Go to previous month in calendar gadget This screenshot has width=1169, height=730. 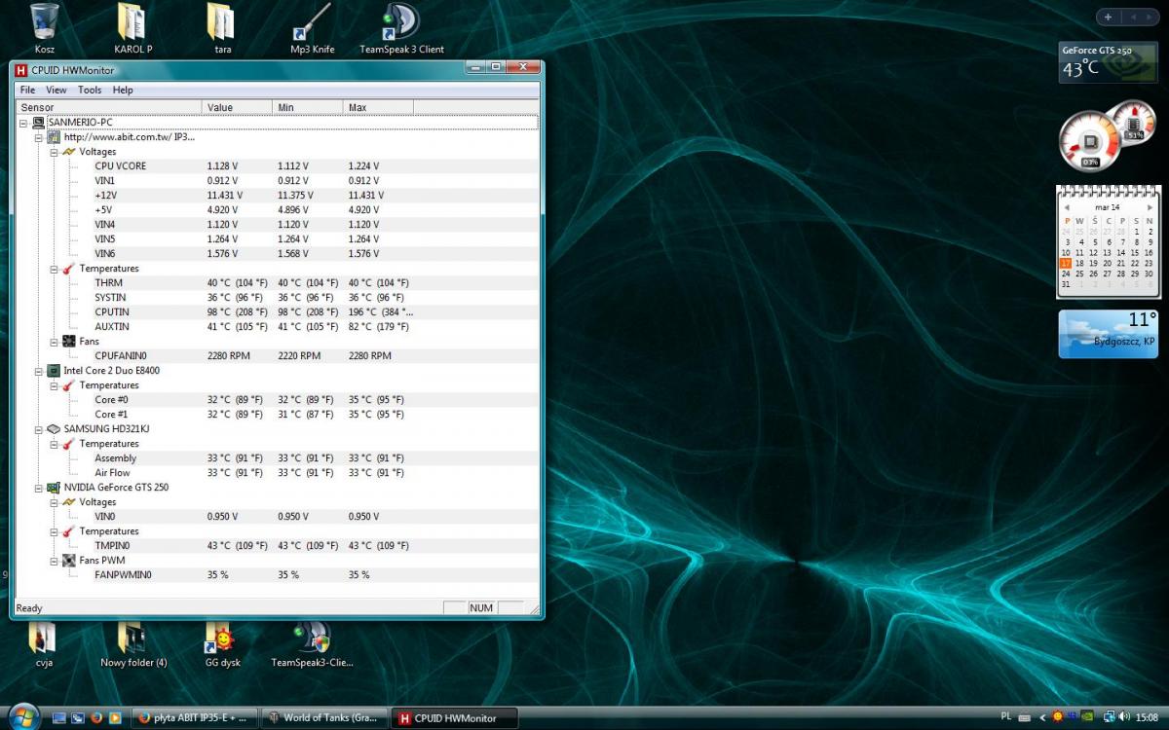pyautogui.click(x=1066, y=207)
